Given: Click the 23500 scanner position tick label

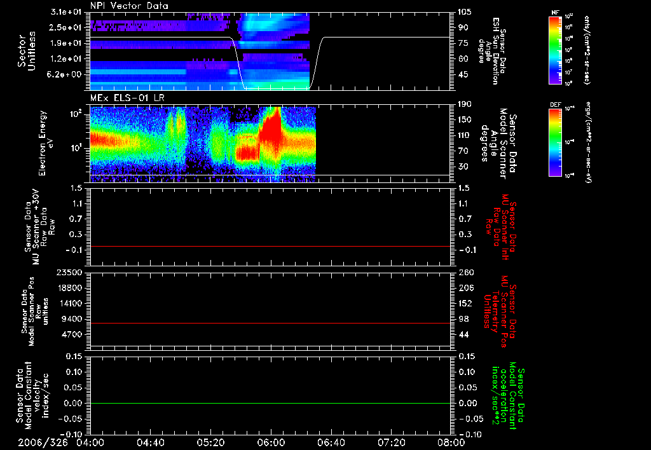Looking at the screenshot, I should (70, 273).
